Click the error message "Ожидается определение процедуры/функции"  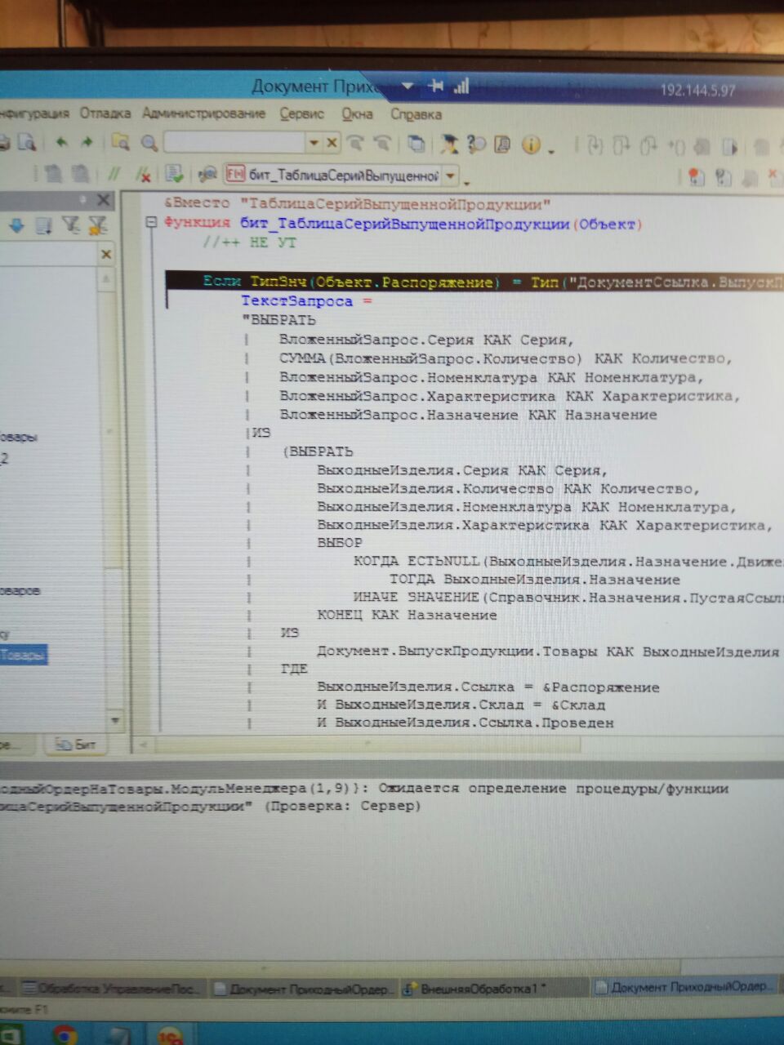(554, 788)
